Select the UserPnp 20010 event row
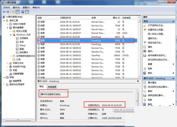Image resolution: width=177 pixels, height=127 pixels. (87, 55)
